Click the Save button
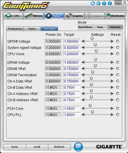Viewport: 128px width, 153px height. (x=15, y=147)
